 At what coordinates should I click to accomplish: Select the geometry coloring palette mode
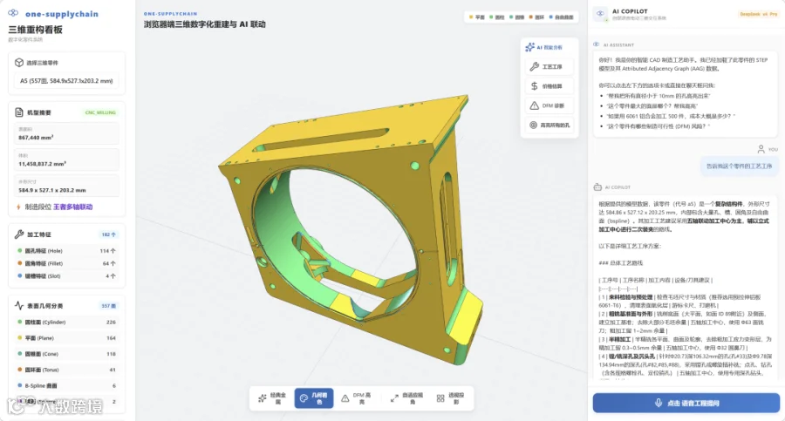[314, 398]
